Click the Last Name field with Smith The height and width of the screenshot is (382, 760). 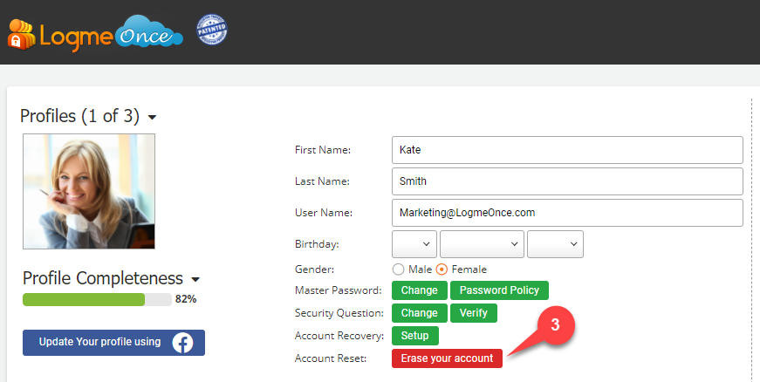click(x=567, y=181)
